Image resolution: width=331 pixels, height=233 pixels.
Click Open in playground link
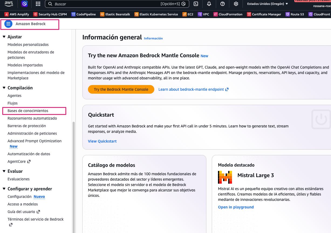pyautogui.click(x=236, y=207)
